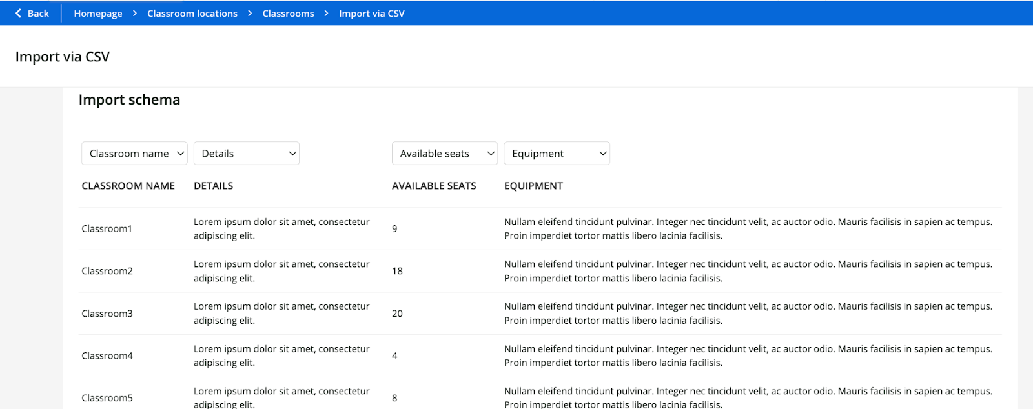The image size is (1033, 409).
Task: Click the seat count 18 cell
Action: point(397,271)
